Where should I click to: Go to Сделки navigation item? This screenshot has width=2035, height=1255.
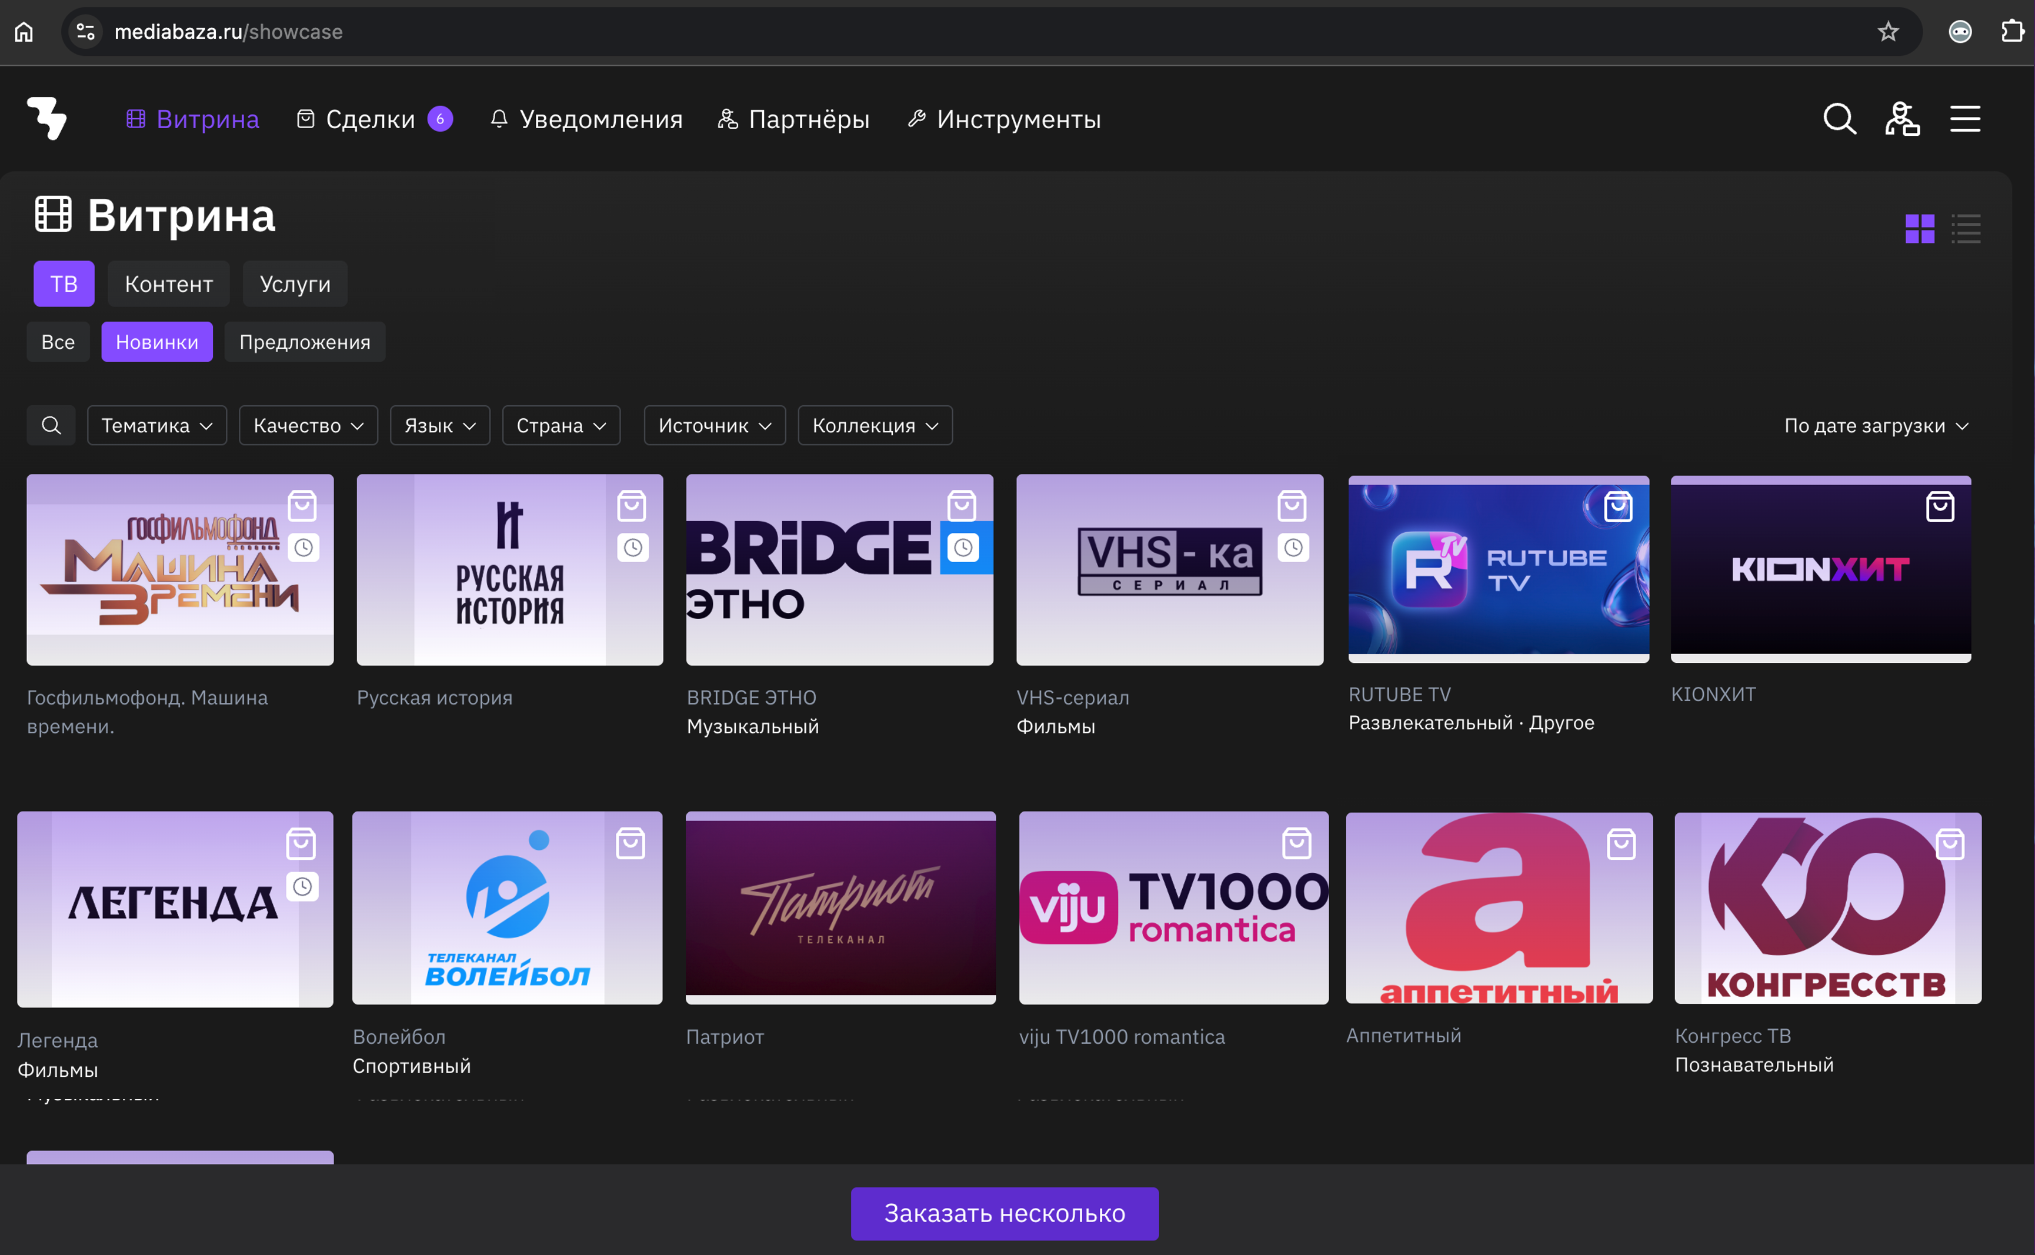370,119
